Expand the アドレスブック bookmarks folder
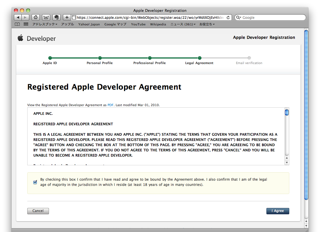The height and width of the screenshot is (232, 320). [45, 24]
